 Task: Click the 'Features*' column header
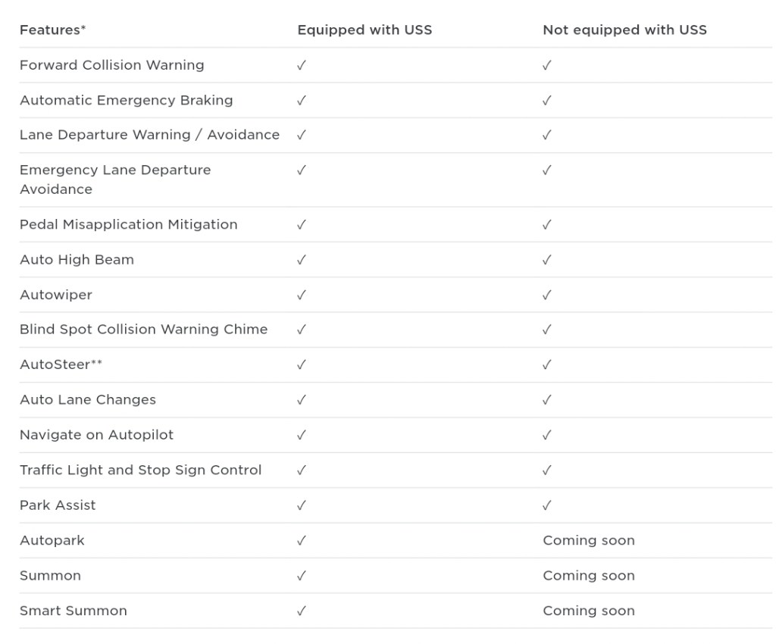(x=50, y=30)
